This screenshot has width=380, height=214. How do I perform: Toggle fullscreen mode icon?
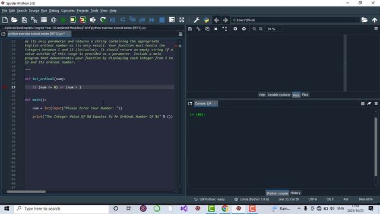[x=182, y=20]
